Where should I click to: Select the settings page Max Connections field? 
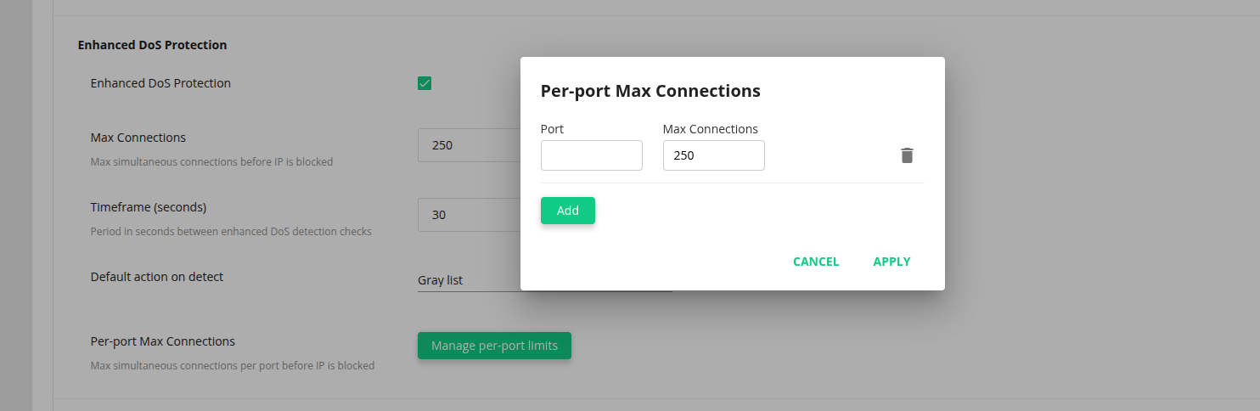click(469, 145)
